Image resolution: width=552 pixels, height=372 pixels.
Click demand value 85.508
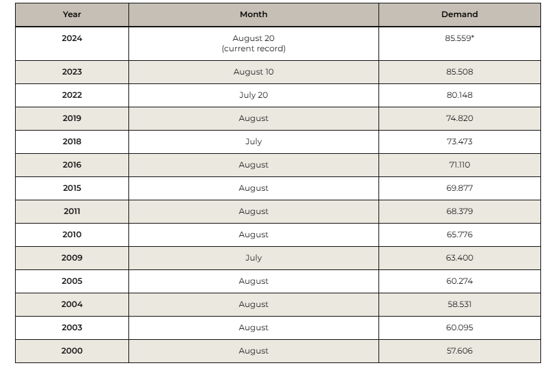458,72
